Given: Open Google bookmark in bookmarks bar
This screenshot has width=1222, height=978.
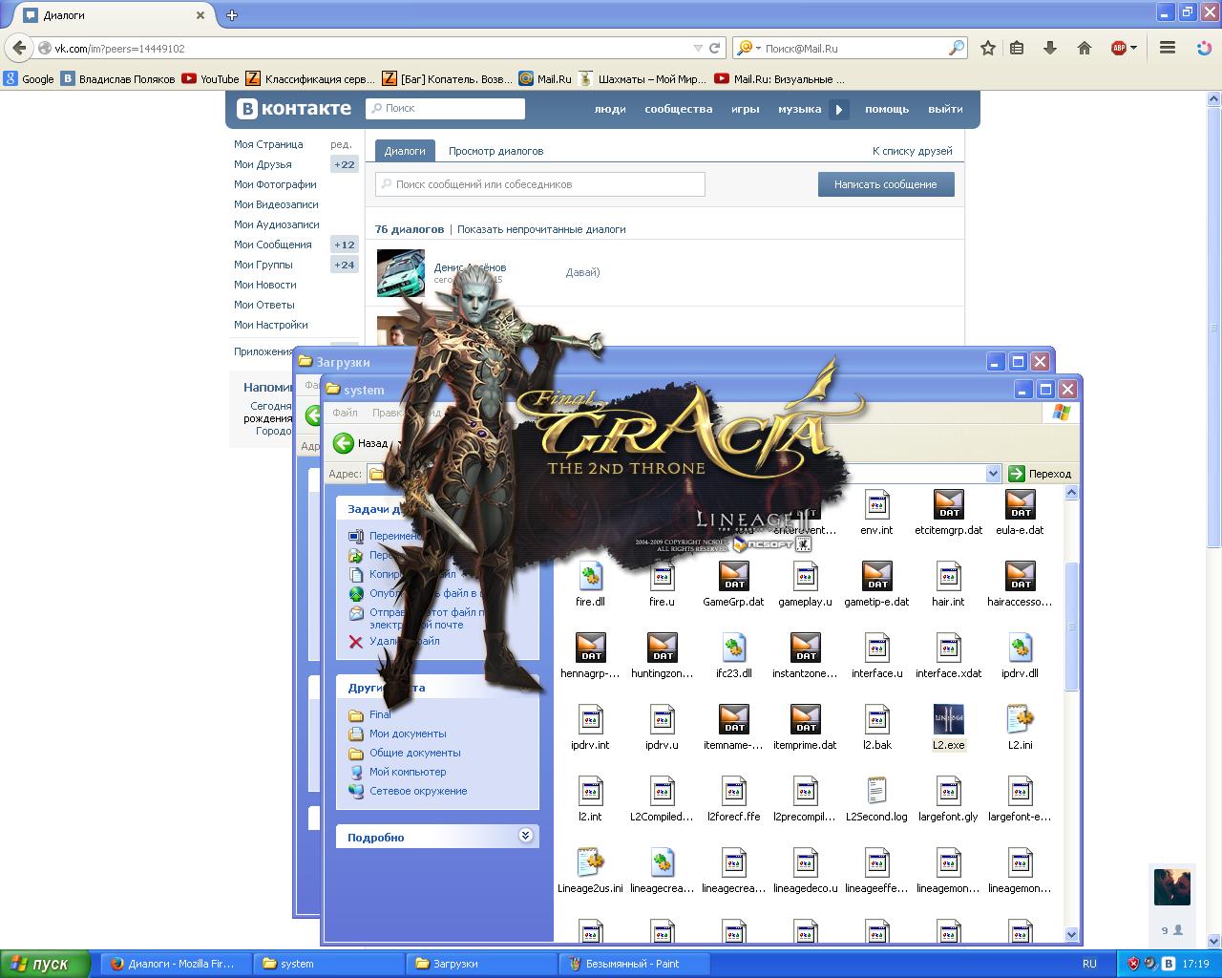Looking at the screenshot, I should 29,79.
